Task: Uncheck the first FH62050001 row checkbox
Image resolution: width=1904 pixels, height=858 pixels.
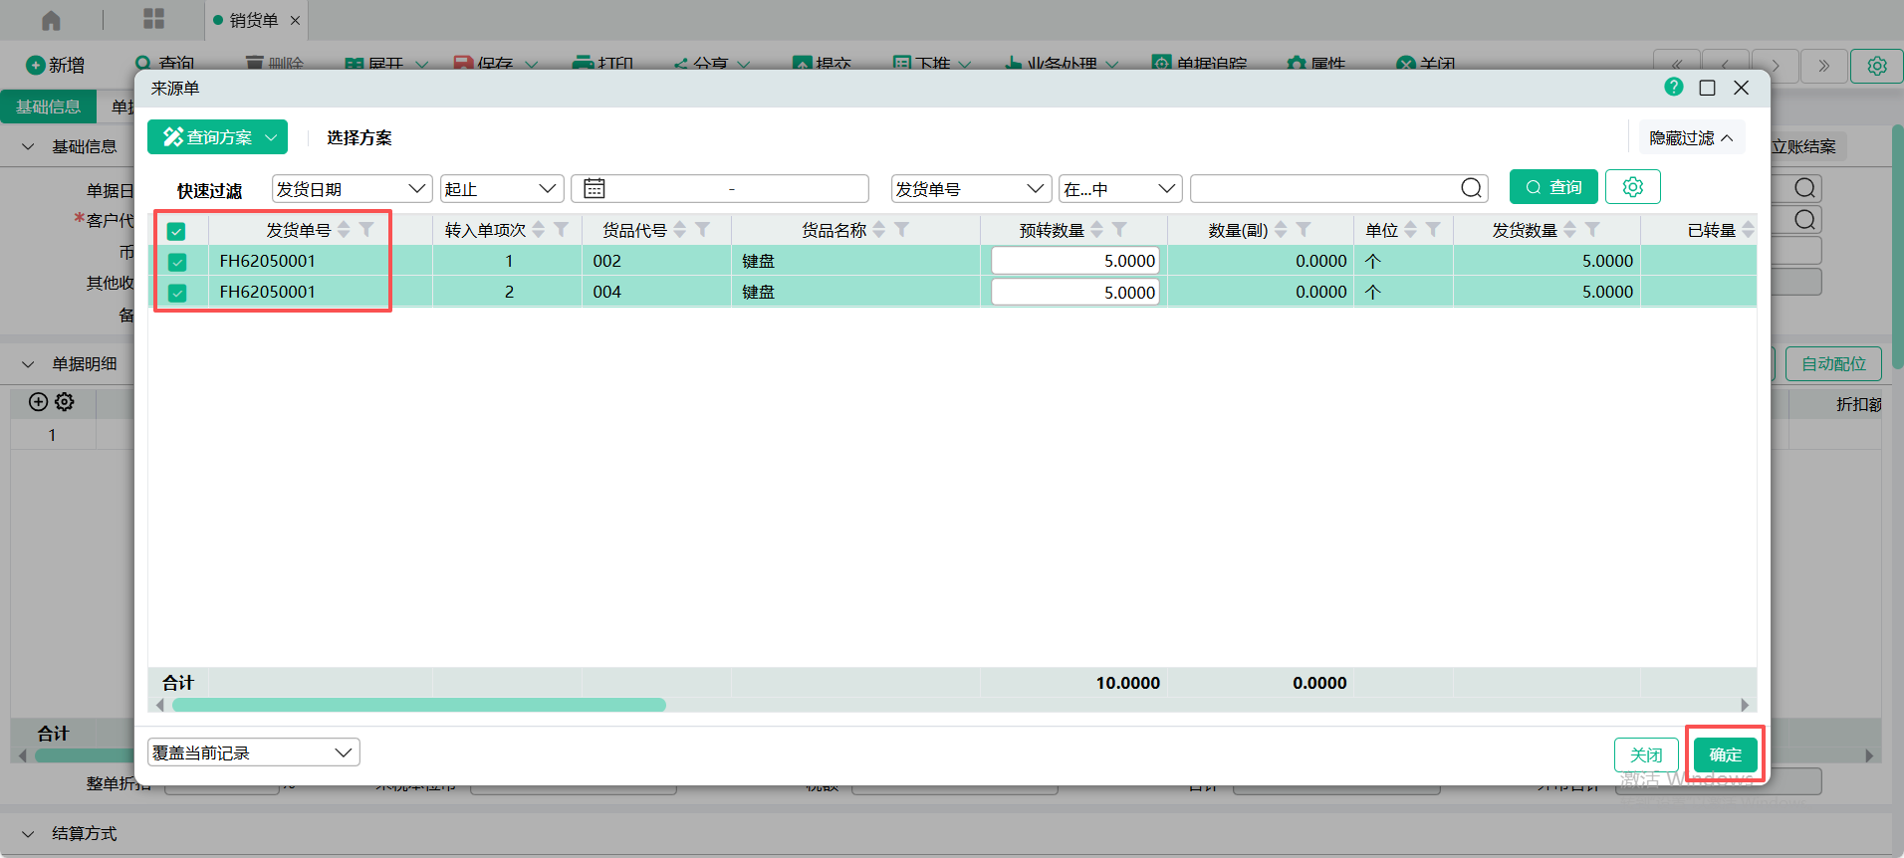Action: click(x=177, y=262)
